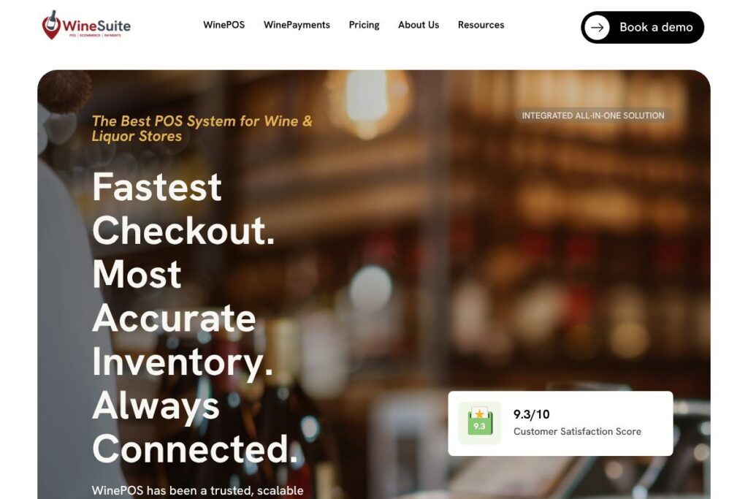
Task: Open the WinePOS menu item
Action: coord(224,25)
